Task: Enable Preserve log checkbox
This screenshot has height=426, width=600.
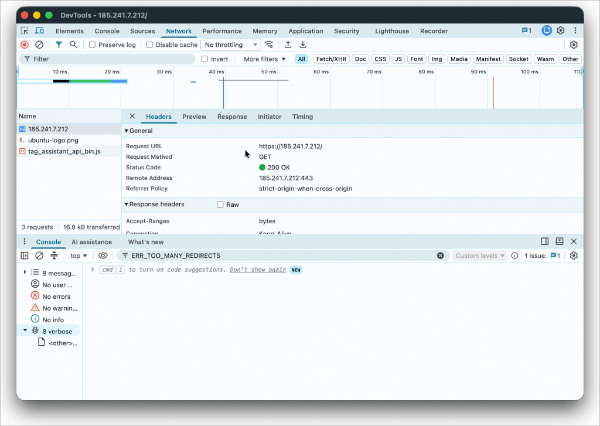Action: [x=92, y=45]
